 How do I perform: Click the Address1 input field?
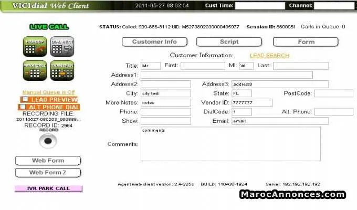(x=227, y=75)
